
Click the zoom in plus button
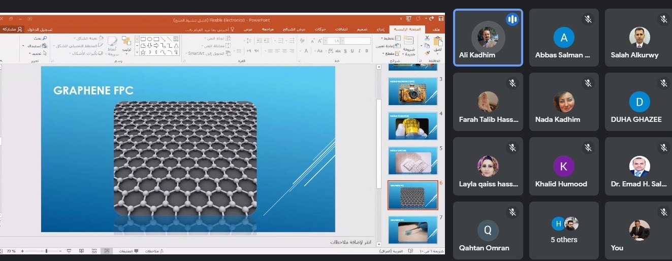coord(22,251)
